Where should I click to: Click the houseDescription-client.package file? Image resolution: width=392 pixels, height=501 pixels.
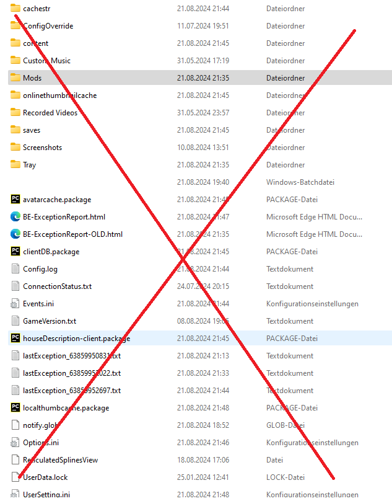click(x=76, y=339)
